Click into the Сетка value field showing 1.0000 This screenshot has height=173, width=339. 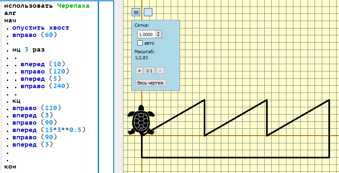(147, 34)
